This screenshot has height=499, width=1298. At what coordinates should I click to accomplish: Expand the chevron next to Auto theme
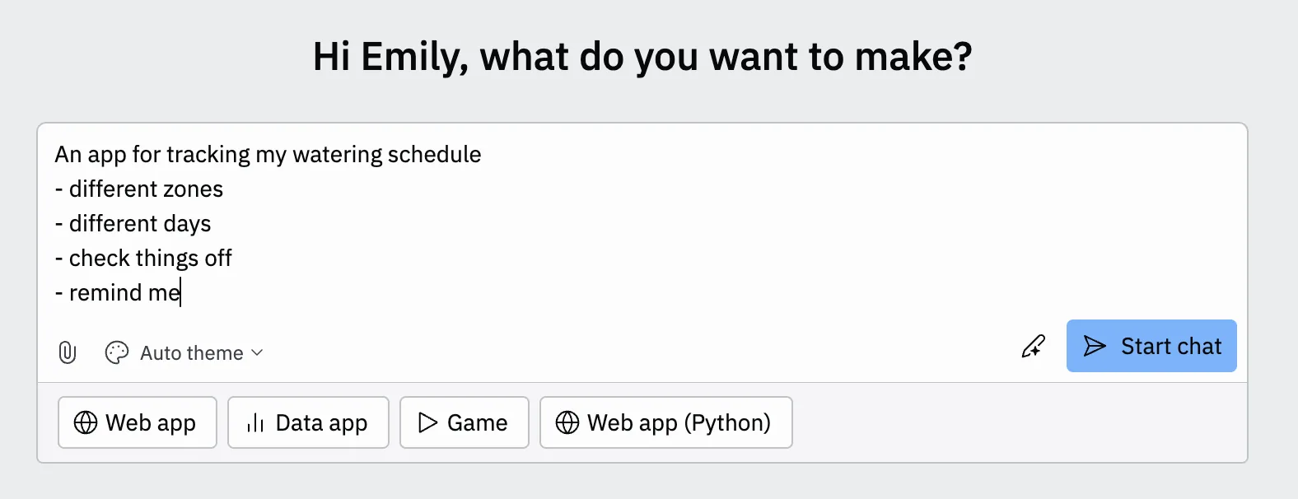click(x=257, y=352)
